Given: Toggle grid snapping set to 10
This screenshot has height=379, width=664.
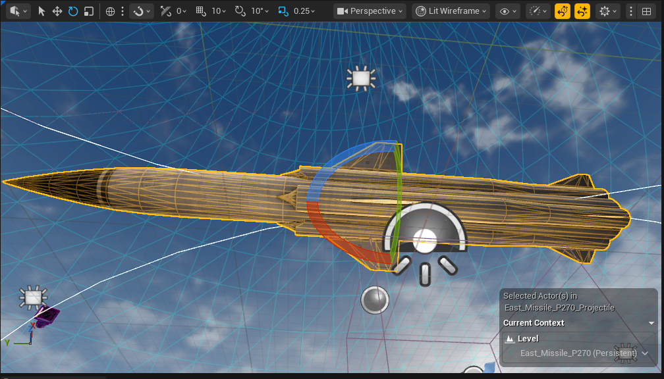Looking at the screenshot, I should click(199, 11).
